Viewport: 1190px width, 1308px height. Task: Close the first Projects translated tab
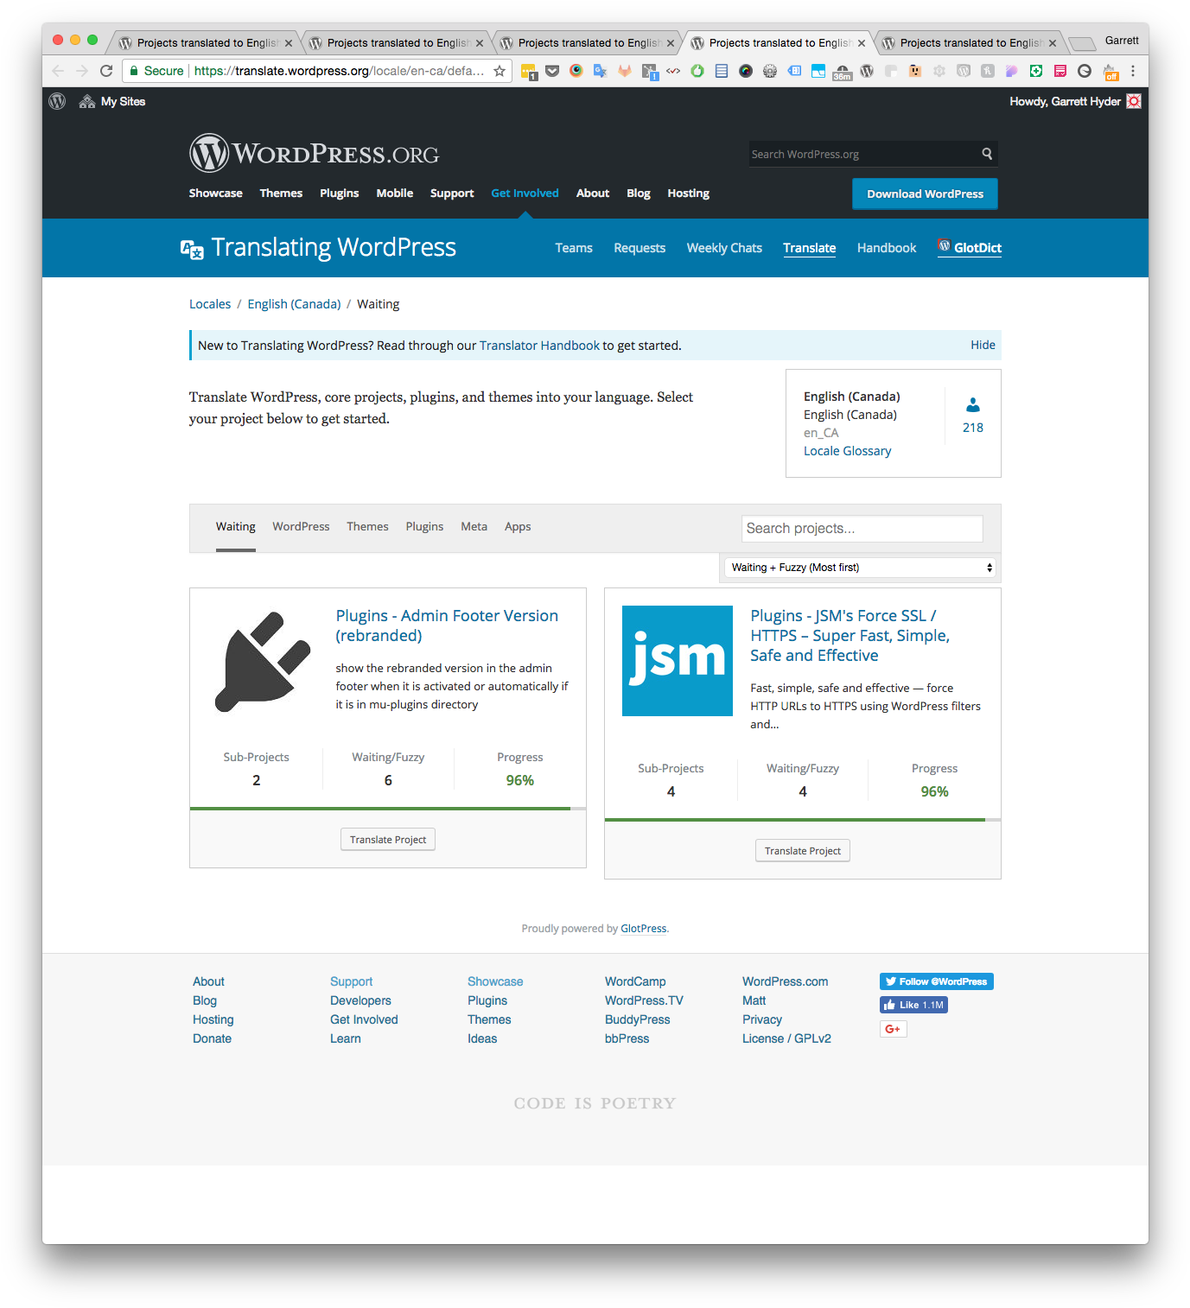pos(289,43)
